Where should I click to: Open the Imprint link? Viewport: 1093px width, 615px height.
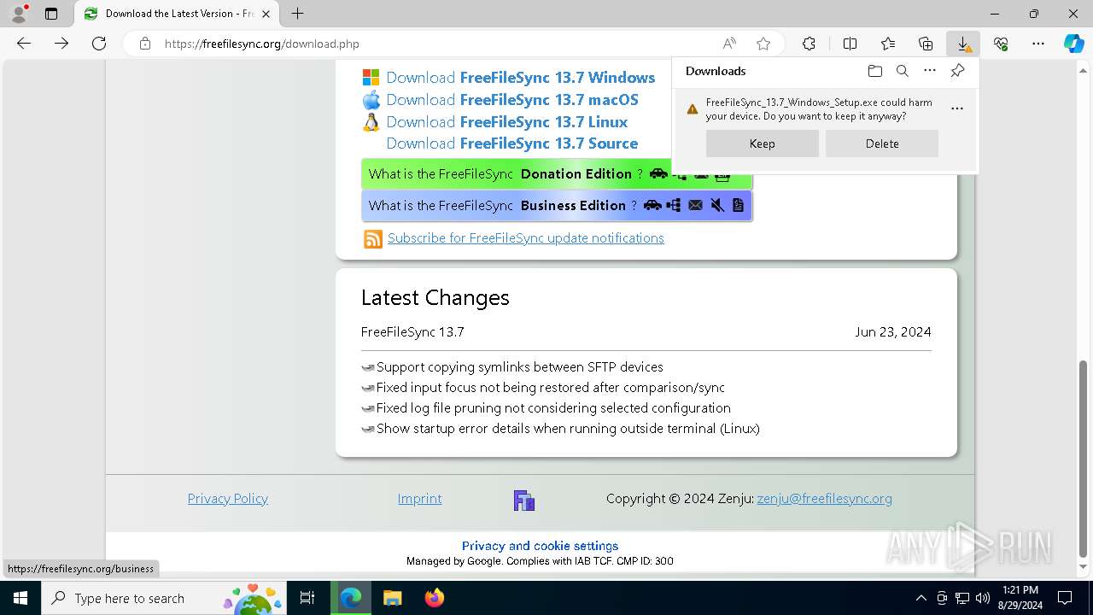(419, 499)
